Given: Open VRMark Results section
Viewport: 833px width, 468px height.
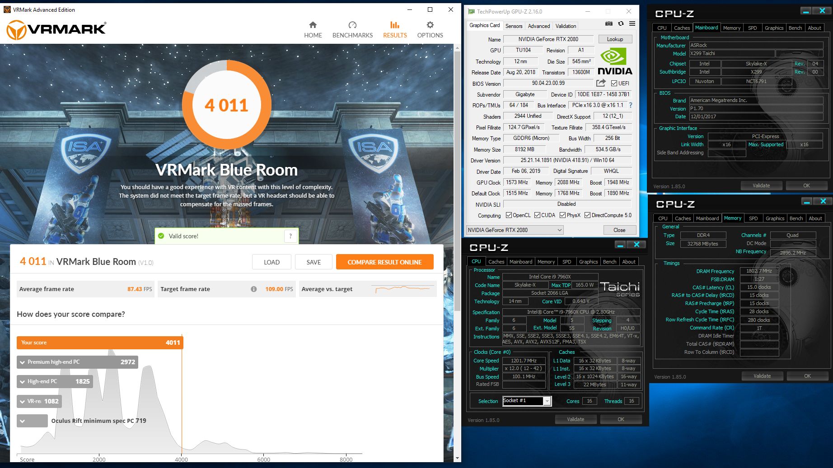Looking at the screenshot, I should pos(395,30).
